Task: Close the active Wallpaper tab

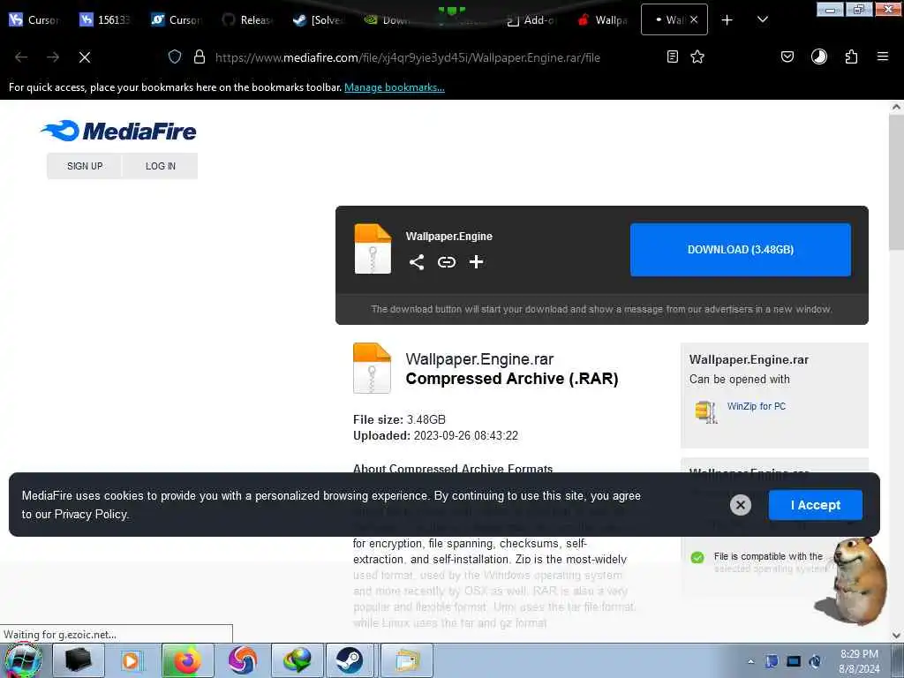Action: pyautogui.click(x=694, y=19)
